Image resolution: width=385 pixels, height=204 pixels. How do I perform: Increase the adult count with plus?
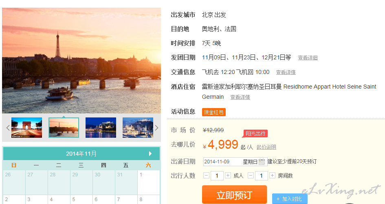(228, 176)
